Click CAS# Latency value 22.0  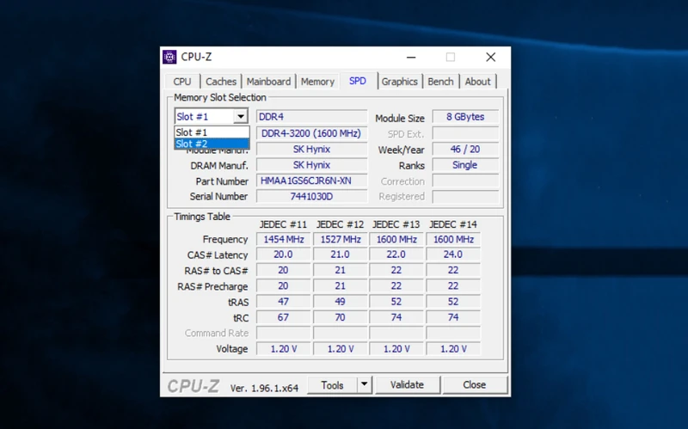(x=396, y=254)
